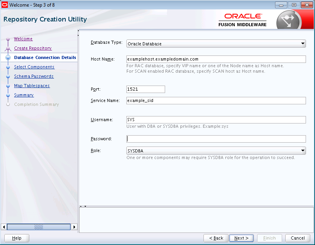
Task: Open the Schema Passwords step
Action: tap(34, 76)
